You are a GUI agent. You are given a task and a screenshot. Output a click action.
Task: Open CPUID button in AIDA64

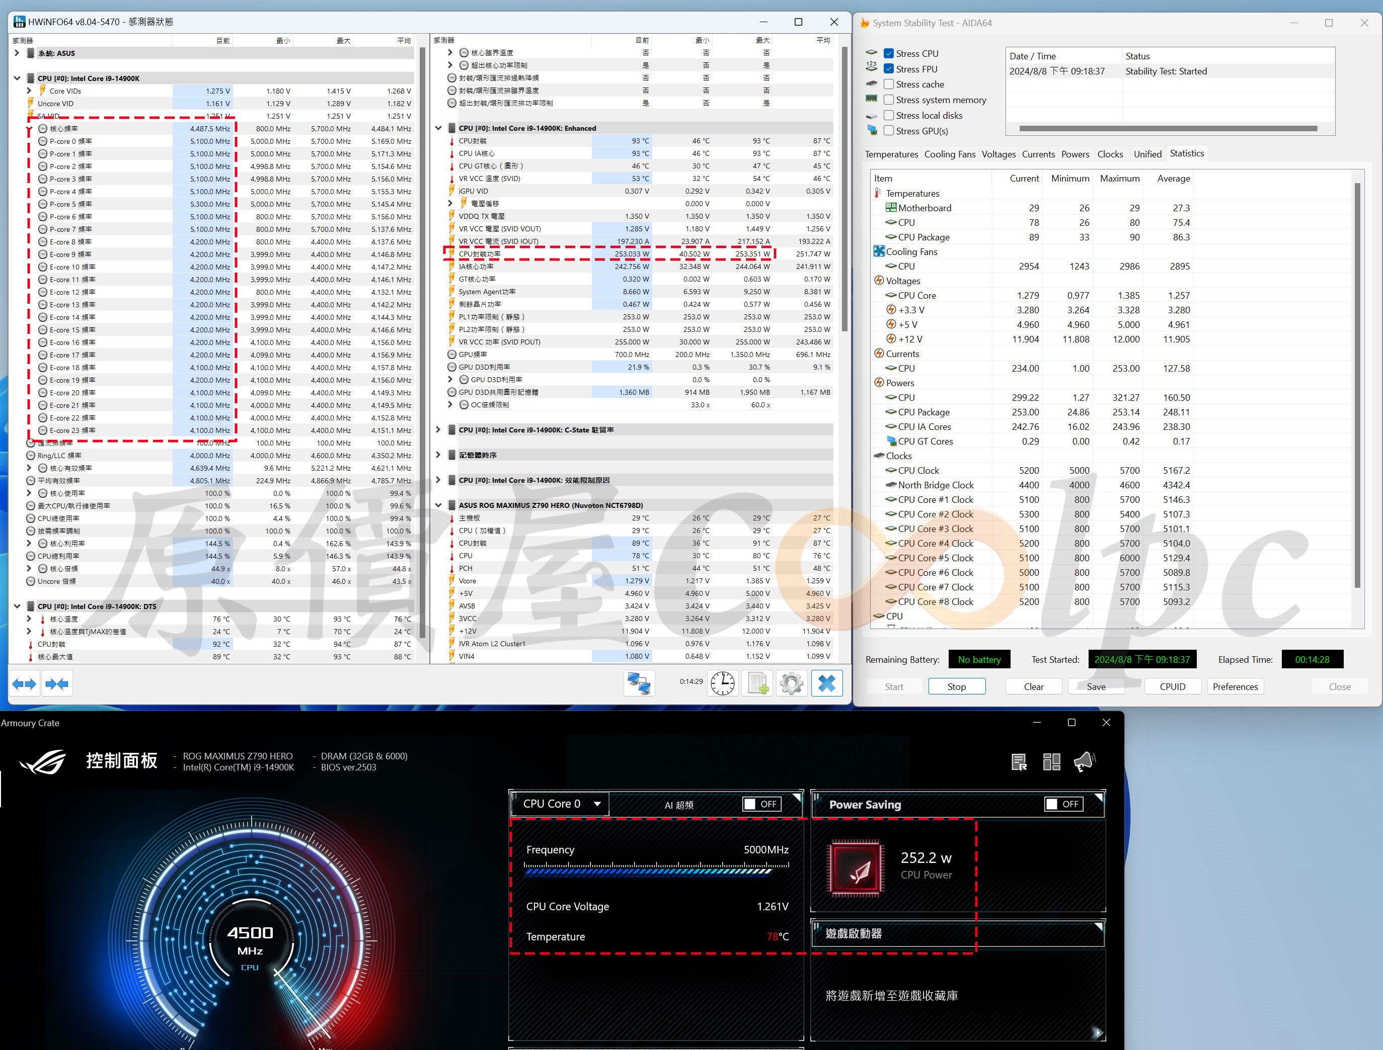[x=1172, y=686]
